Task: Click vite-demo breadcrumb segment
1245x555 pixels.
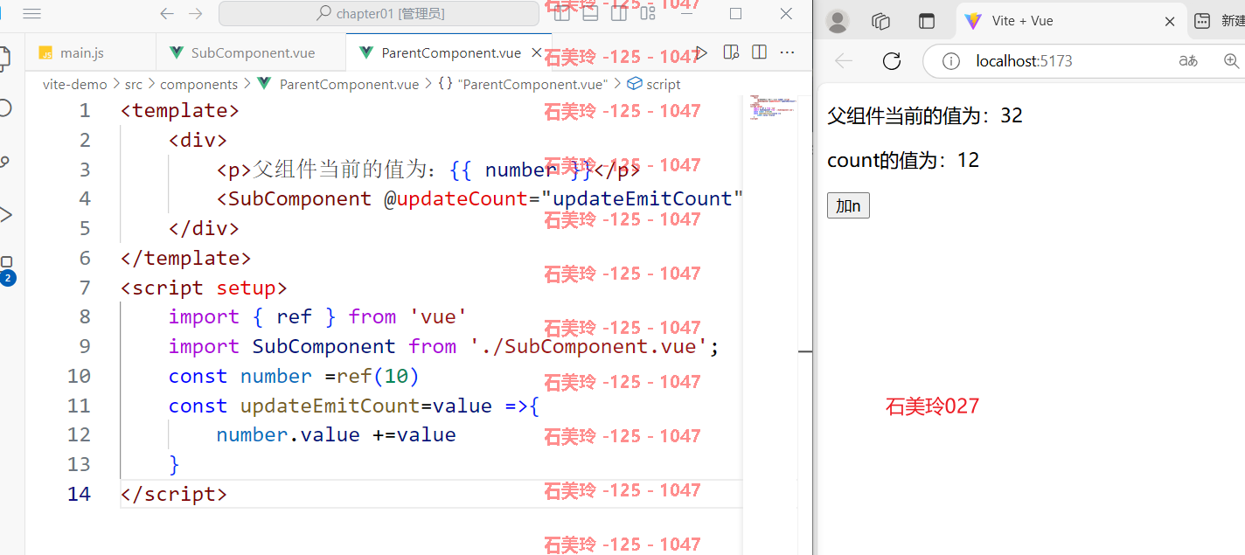Action: [x=75, y=84]
